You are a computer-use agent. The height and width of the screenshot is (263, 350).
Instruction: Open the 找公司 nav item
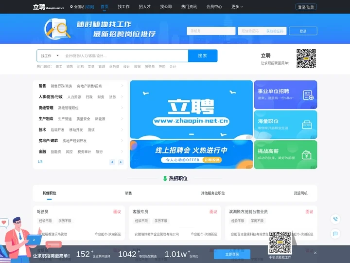pos(166,7)
